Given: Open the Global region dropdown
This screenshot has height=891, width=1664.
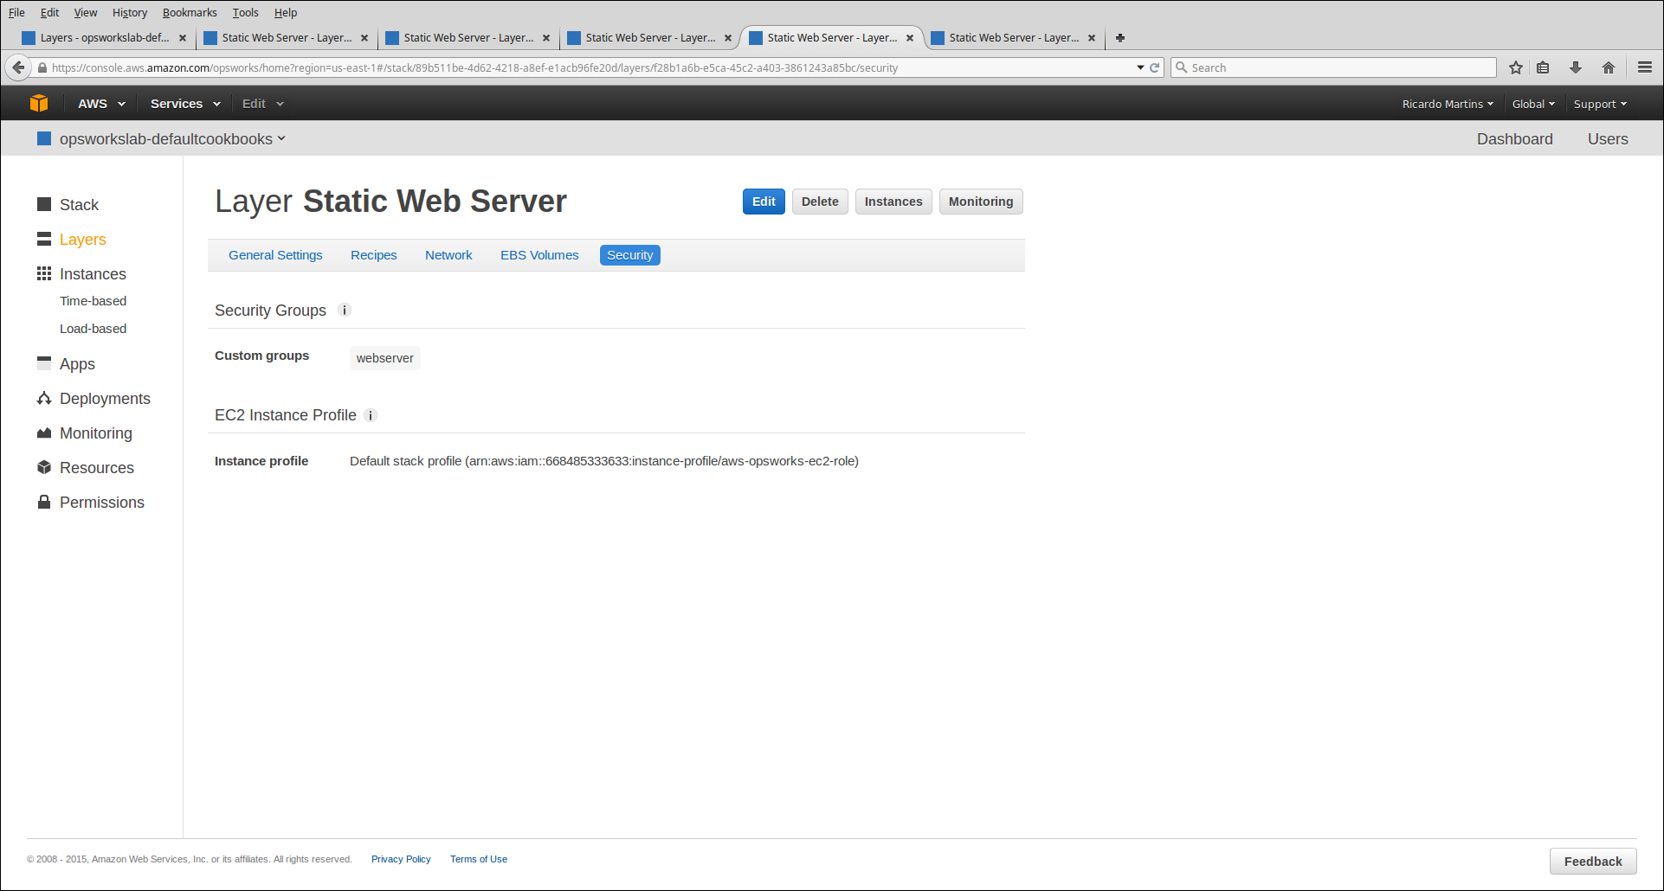Looking at the screenshot, I should [x=1532, y=104].
